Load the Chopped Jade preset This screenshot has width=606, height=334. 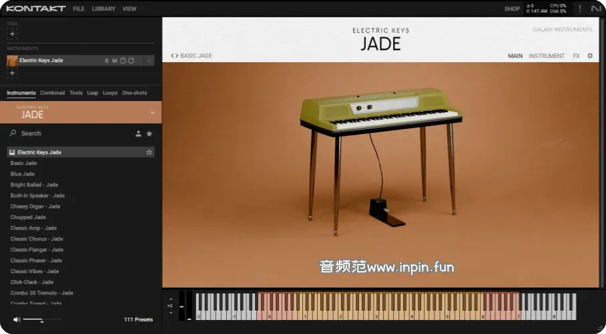tap(28, 217)
